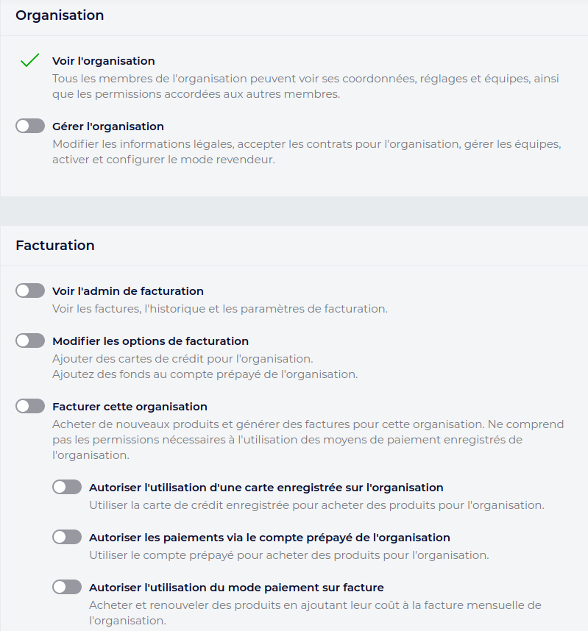The width and height of the screenshot is (588, 631).
Task: Click the green checkmark beside Voir l'organisation
Action: click(x=29, y=61)
